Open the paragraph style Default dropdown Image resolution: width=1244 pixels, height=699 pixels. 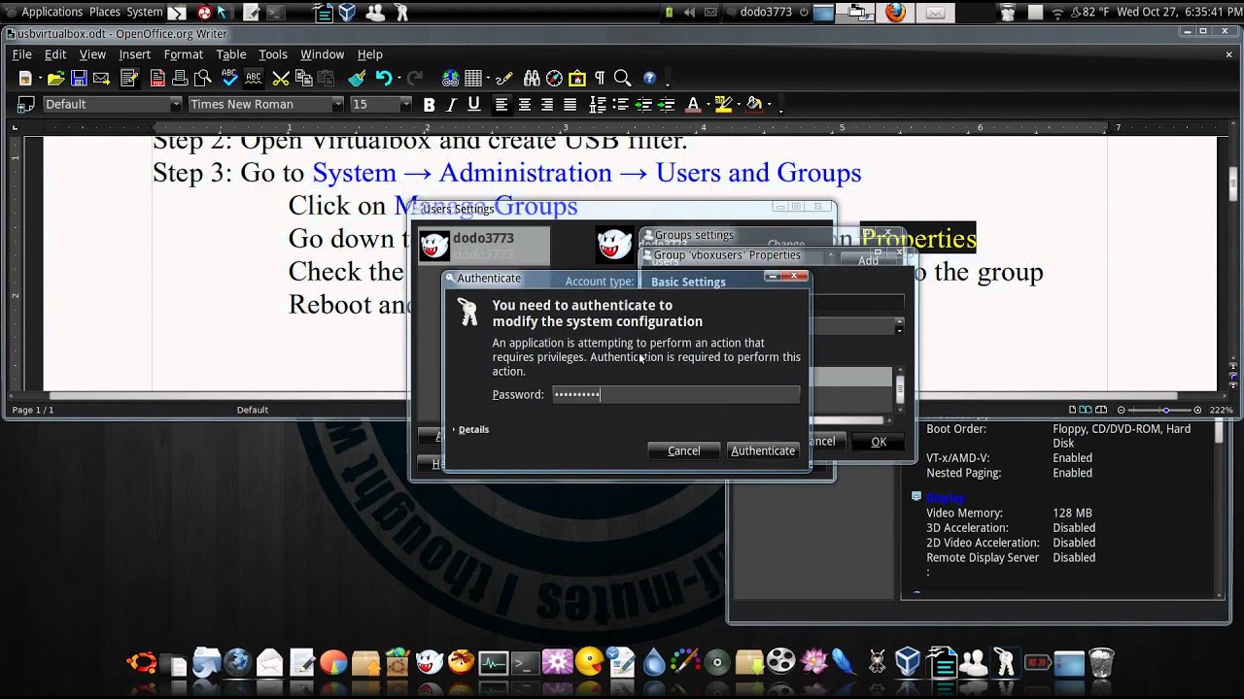[176, 104]
